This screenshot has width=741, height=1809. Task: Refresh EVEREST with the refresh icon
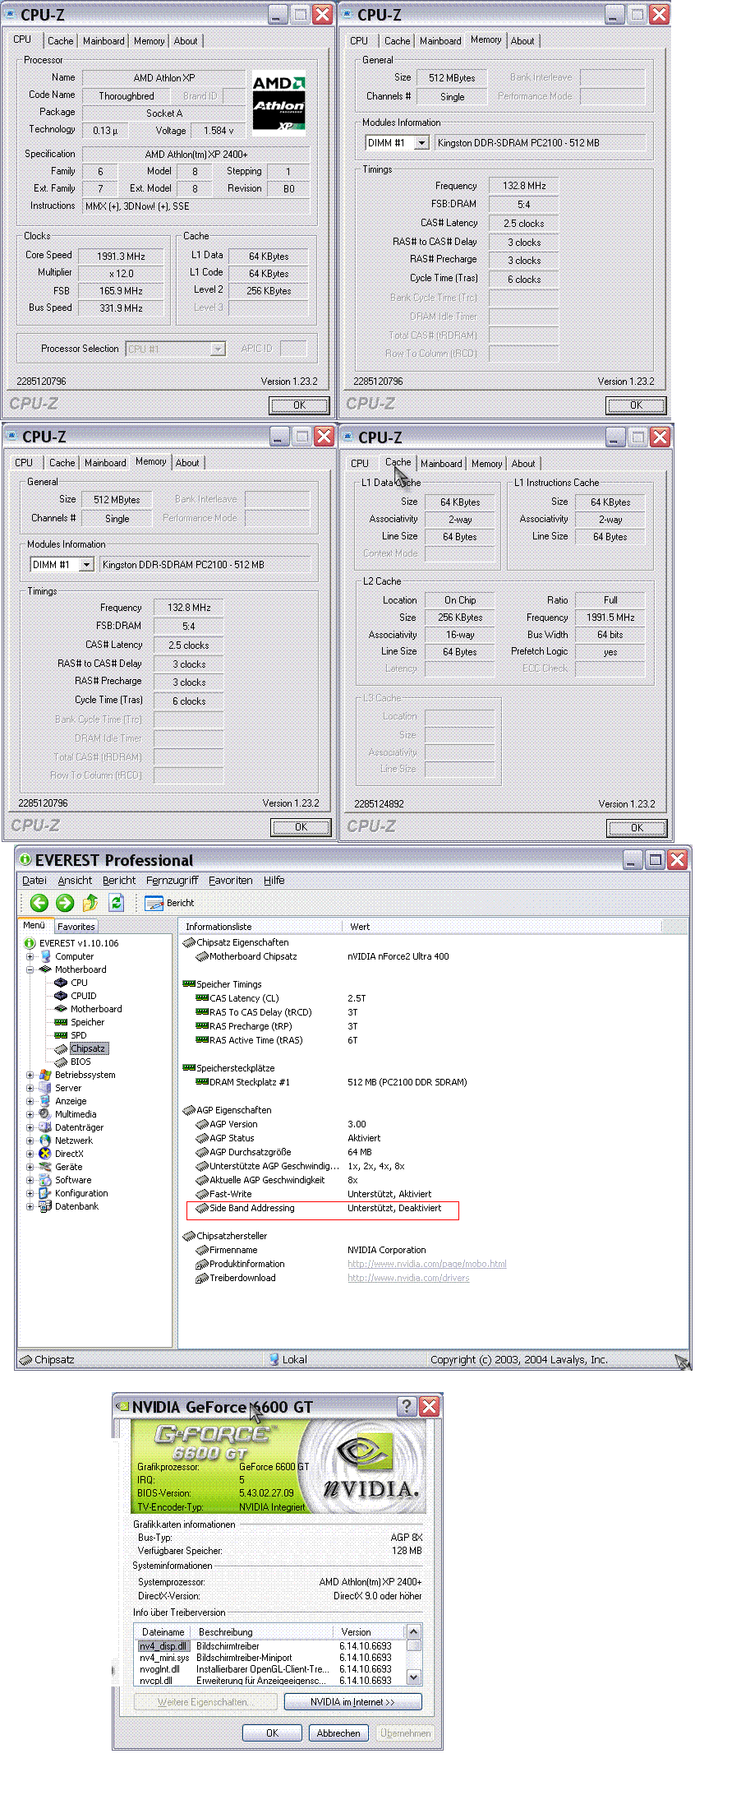coord(117,903)
